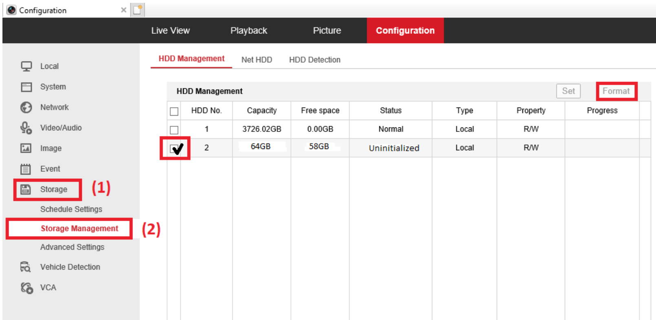Click HDD number 1 cell
Image resolution: width=656 pixels, height=320 pixels.
pos(207,129)
